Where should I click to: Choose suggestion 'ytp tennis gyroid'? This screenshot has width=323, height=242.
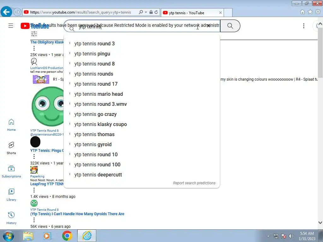(142, 144)
